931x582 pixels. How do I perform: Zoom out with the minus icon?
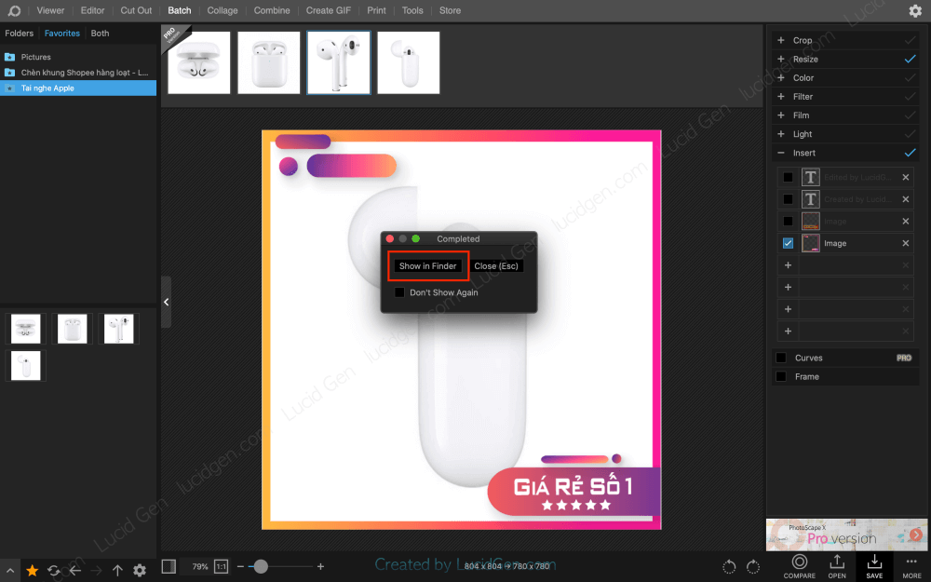click(x=240, y=566)
